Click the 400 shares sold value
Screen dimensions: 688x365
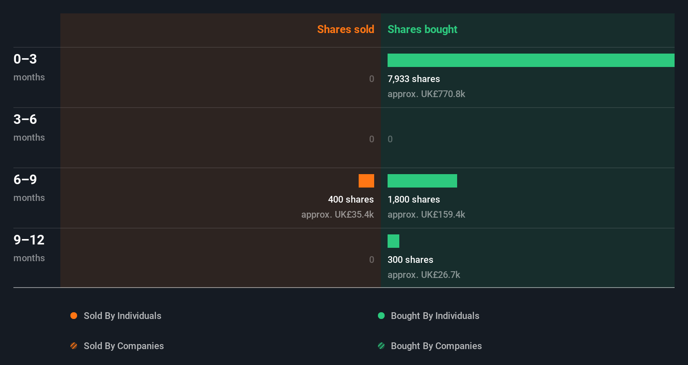[x=351, y=199]
